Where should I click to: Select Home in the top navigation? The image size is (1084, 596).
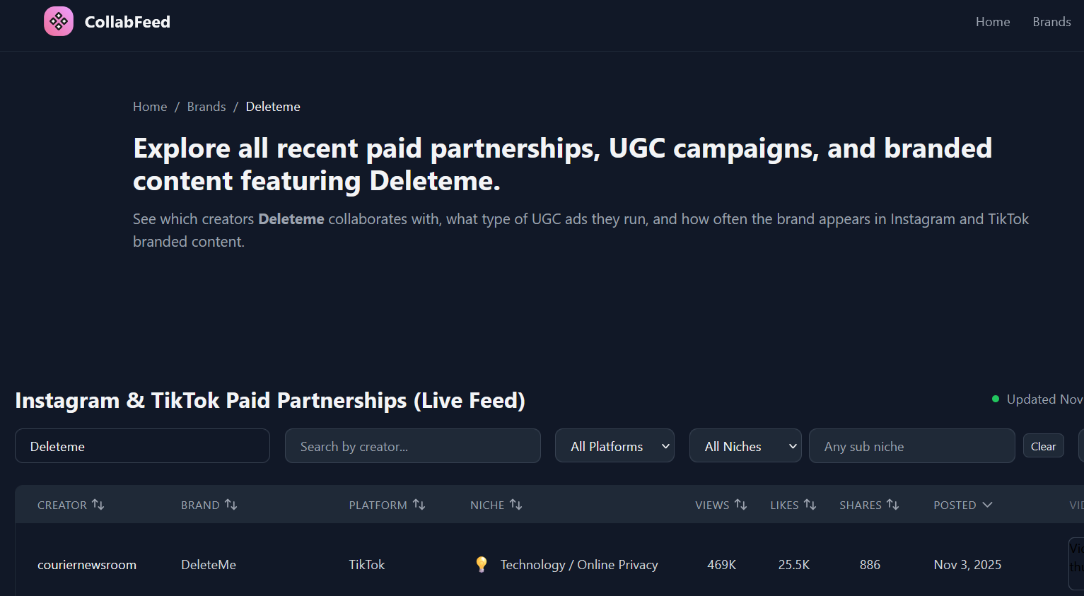[993, 21]
